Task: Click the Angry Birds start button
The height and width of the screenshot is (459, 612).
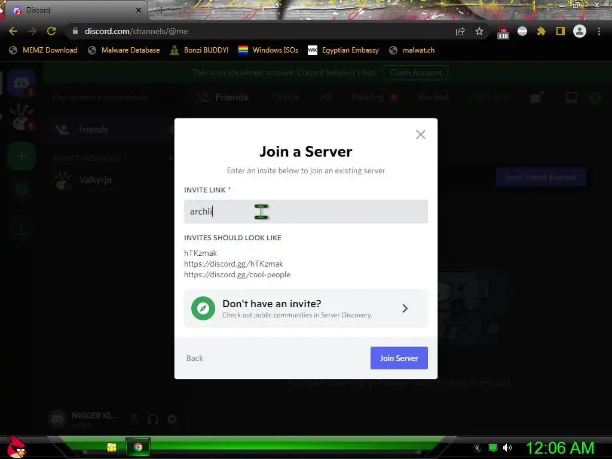Action: pos(16,447)
